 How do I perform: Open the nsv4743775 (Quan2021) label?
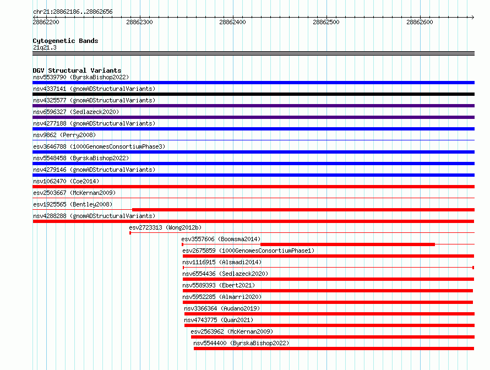[x=219, y=320]
